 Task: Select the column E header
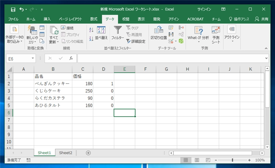coord(124,69)
